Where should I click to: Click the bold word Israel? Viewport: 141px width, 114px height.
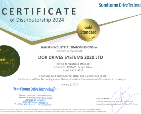pyautogui.click(x=76, y=76)
